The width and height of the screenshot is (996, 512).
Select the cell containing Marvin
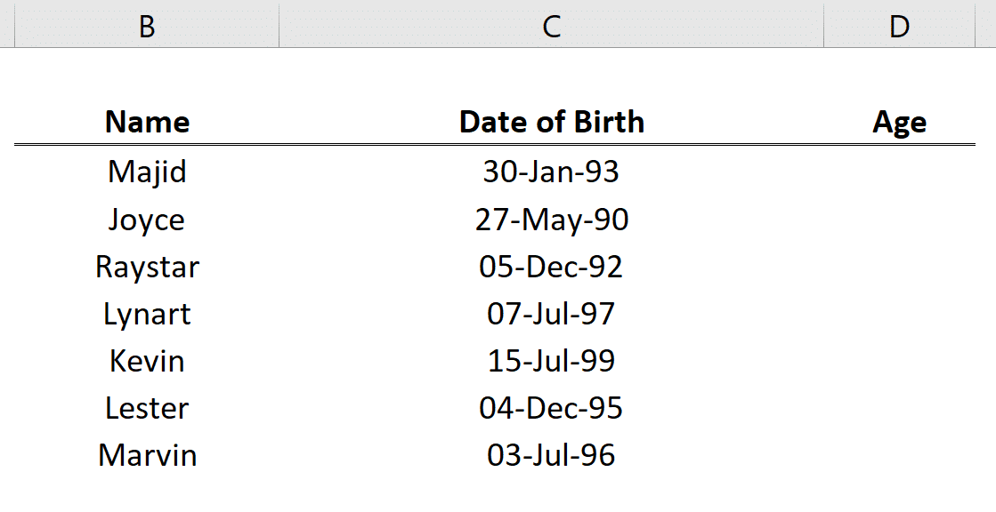click(146, 455)
